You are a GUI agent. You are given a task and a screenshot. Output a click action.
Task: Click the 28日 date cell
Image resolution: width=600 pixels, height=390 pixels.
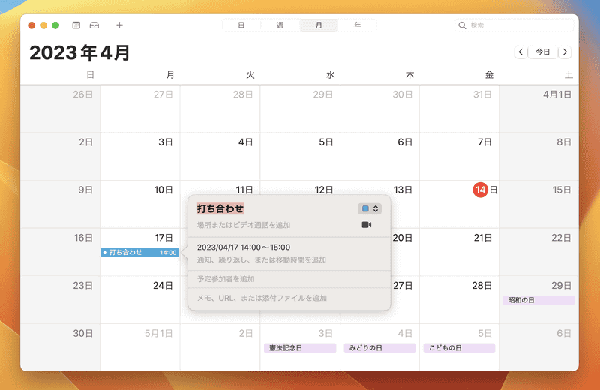[x=459, y=300]
